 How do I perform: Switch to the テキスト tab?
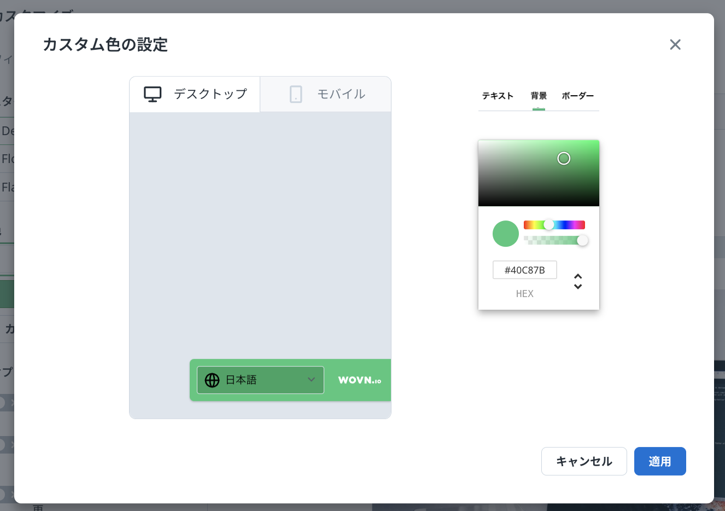click(x=498, y=96)
